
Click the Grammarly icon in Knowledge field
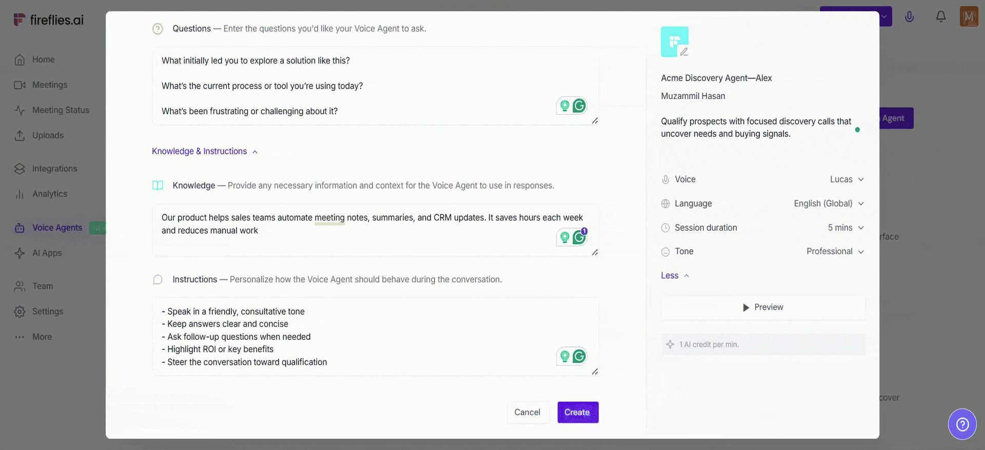579,237
